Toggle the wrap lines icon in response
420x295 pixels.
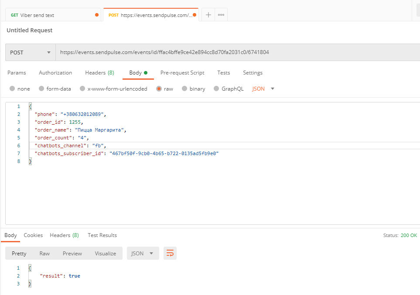(x=170, y=253)
